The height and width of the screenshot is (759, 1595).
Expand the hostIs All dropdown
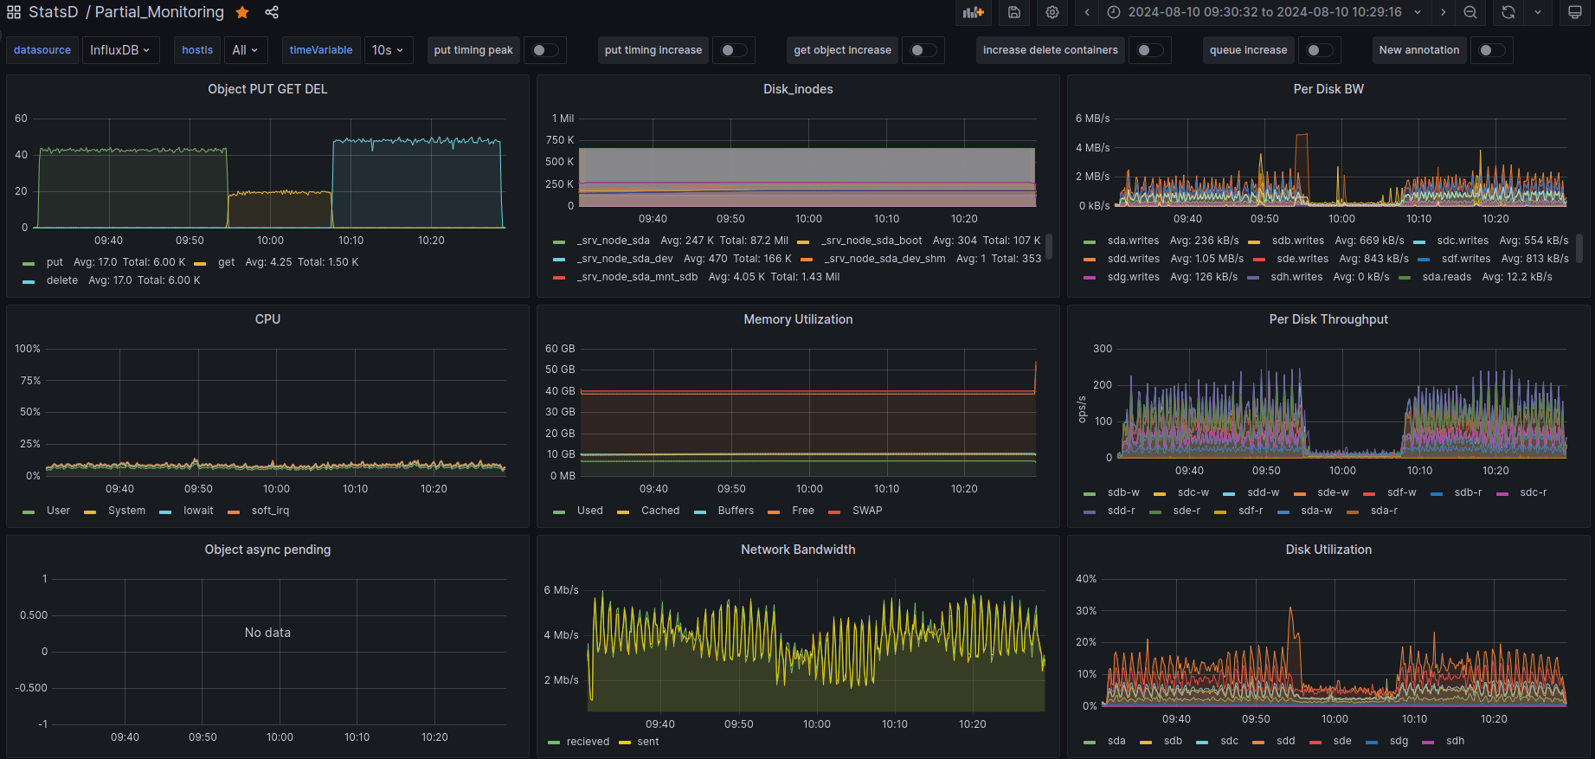click(x=245, y=50)
